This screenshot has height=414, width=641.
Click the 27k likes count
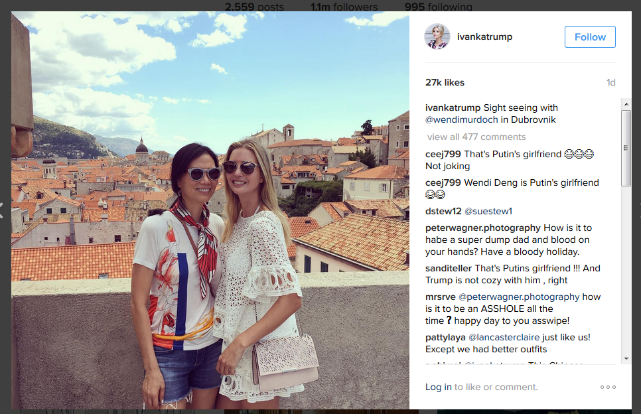point(445,82)
